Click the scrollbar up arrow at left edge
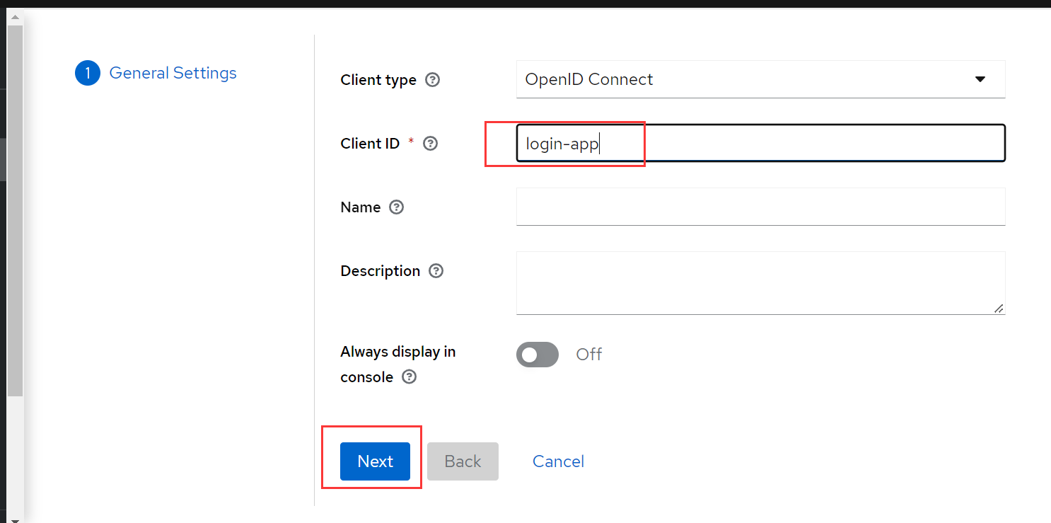This screenshot has height=523, width=1051. [x=15, y=16]
